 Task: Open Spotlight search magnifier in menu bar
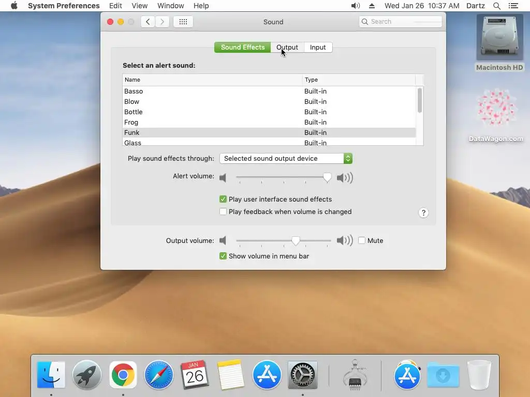point(496,6)
